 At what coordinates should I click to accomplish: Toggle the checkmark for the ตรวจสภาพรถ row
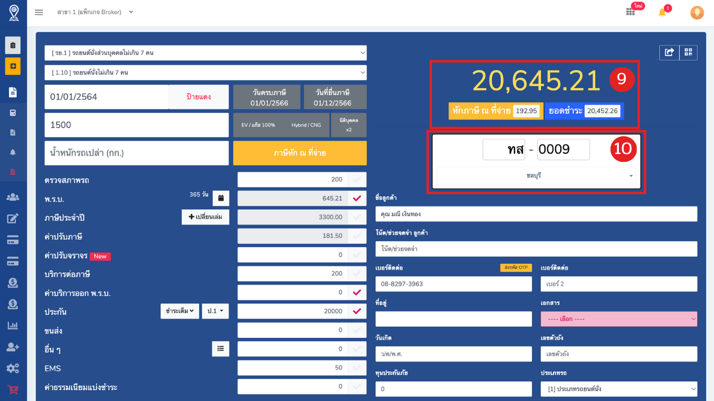[x=357, y=180]
